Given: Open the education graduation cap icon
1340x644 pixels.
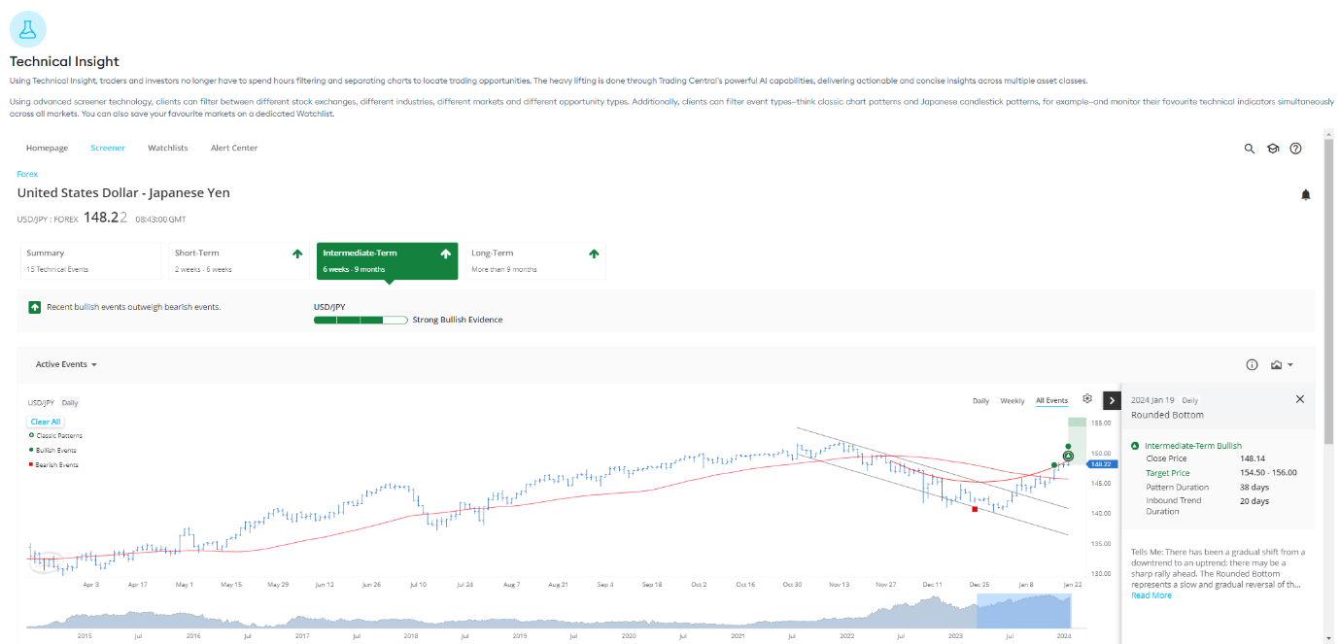Looking at the screenshot, I should click(1273, 149).
